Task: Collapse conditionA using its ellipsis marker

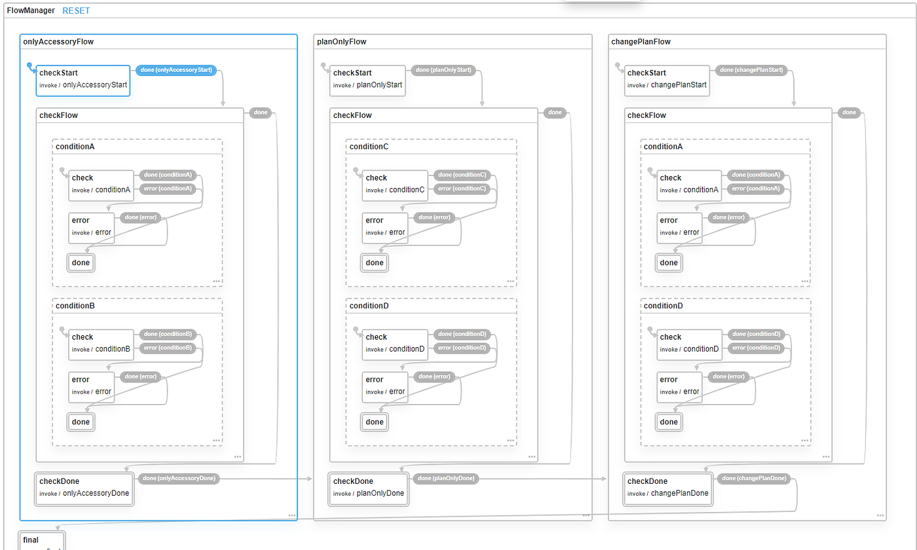Action: tap(216, 280)
